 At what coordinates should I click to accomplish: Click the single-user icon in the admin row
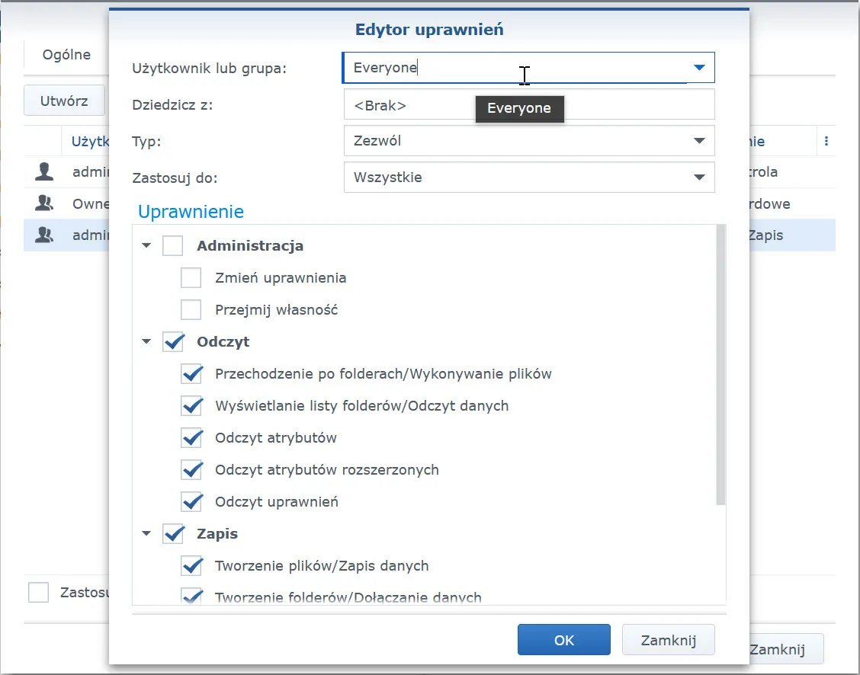44,172
